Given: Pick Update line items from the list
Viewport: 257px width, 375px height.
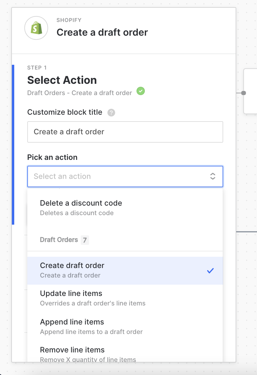Looking at the screenshot, I should pos(71,298).
